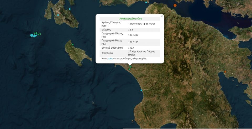Select the largest cyan marker in offshore cluster

32,35
